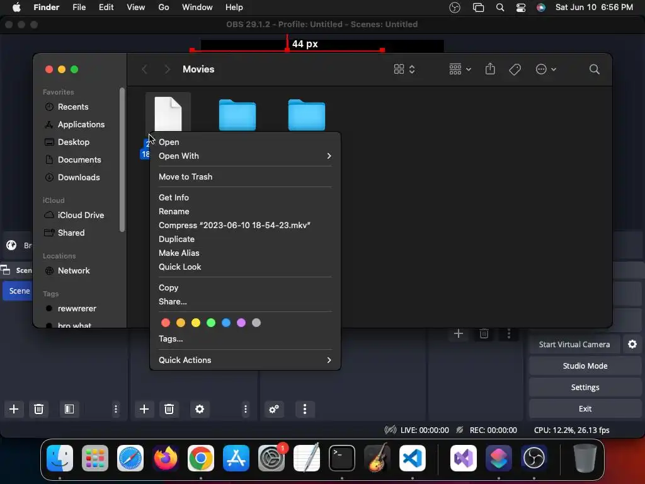
Task: Add a new scene in OBS
Action: coord(14,409)
